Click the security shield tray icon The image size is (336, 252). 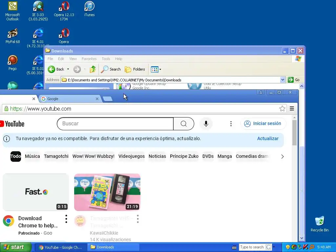(x=288, y=247)
